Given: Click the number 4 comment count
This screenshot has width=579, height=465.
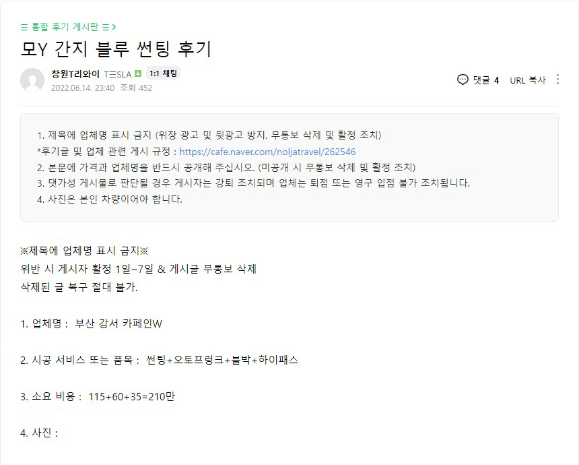Looking at the screenshot, I should (496, 80).
